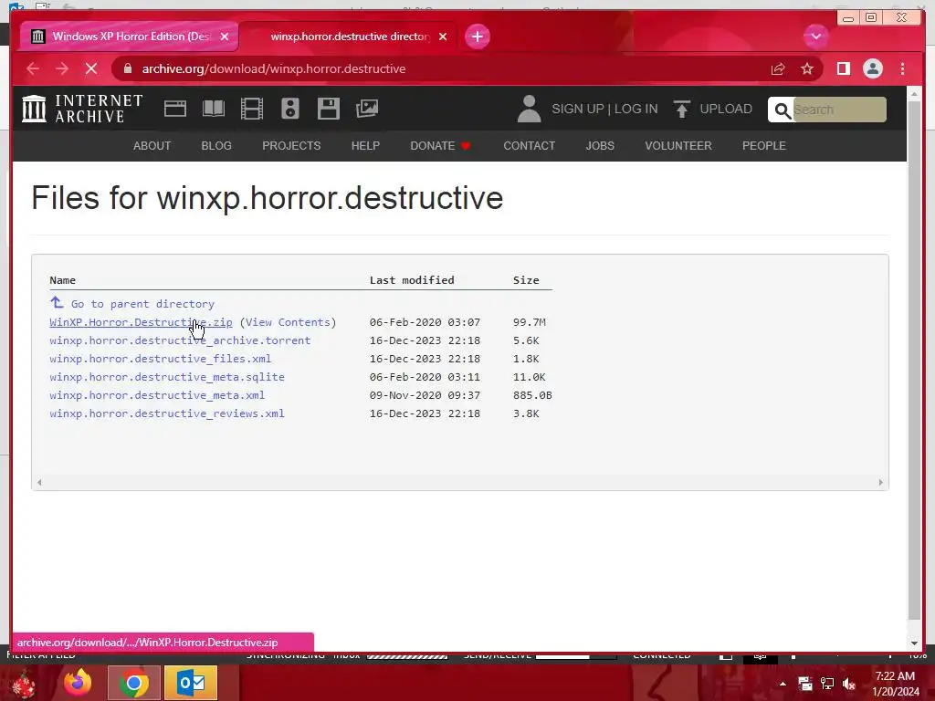Click the DONATE menu item
Image resolution: width=935 pixels, height=701 pixels.
pyautogui.click(x=440, y=145)
